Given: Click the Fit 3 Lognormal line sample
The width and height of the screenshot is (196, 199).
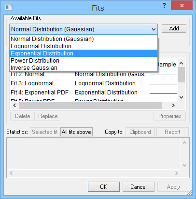Looking at the screenshot, I should pos(163,84).
